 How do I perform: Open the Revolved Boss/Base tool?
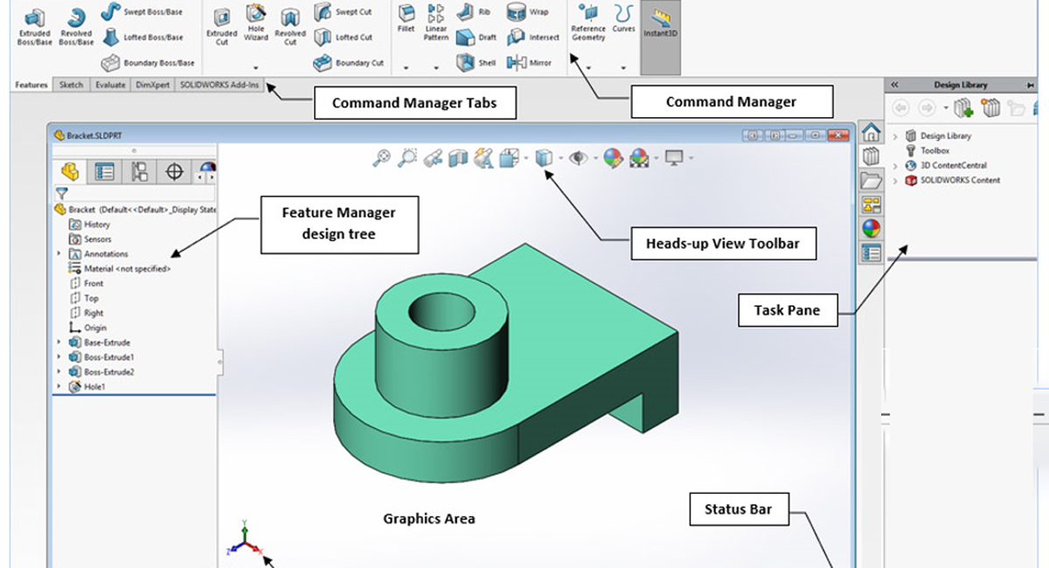click(76, 24)
